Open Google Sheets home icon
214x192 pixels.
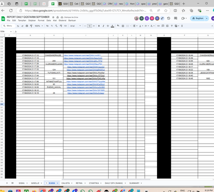(x=3, y=19)
